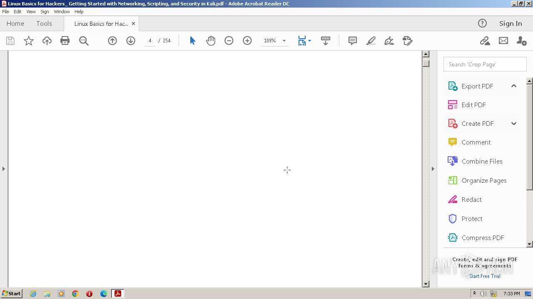
Task: Click the Start Free Trial link
Action: click(x=485, y=276)
